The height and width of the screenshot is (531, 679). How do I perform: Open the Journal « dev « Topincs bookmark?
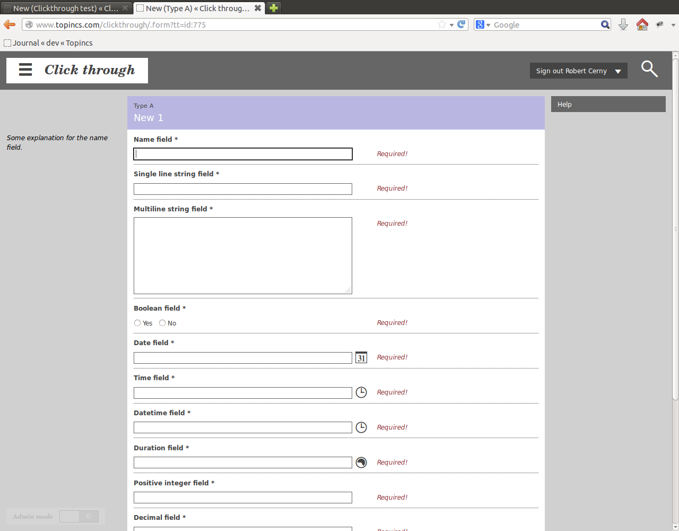[49, 43]
